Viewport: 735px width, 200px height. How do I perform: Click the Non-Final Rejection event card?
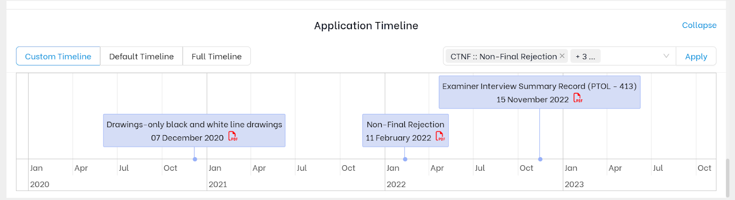pyautogui.click(x=406, y=130)
